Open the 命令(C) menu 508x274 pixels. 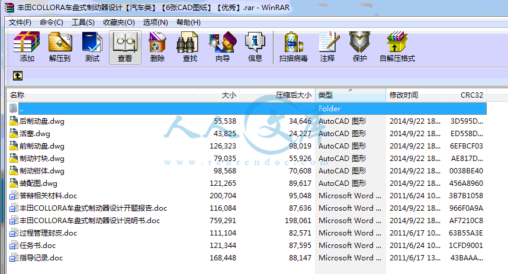click(x=51, y=22)
